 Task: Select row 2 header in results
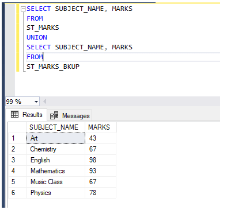(x=17, y=149)
